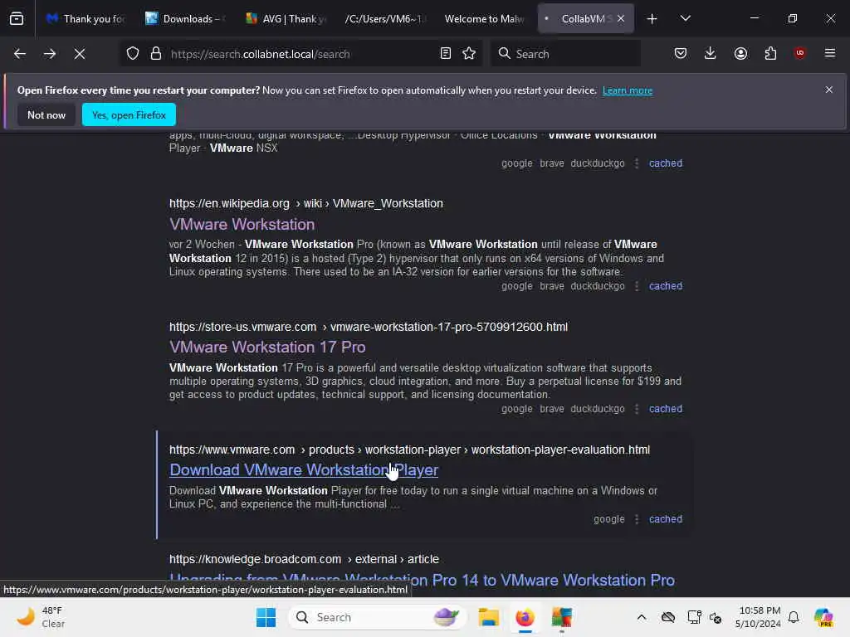Go forward to the next page

[x=50, y=54]
